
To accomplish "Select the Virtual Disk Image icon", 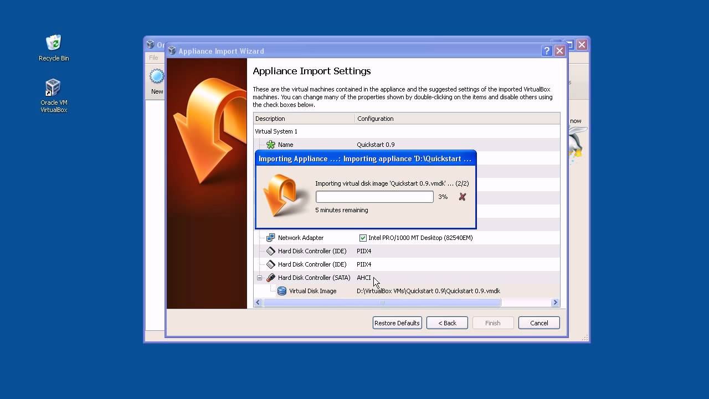I will pyautogui.click(x=282, y=291).
